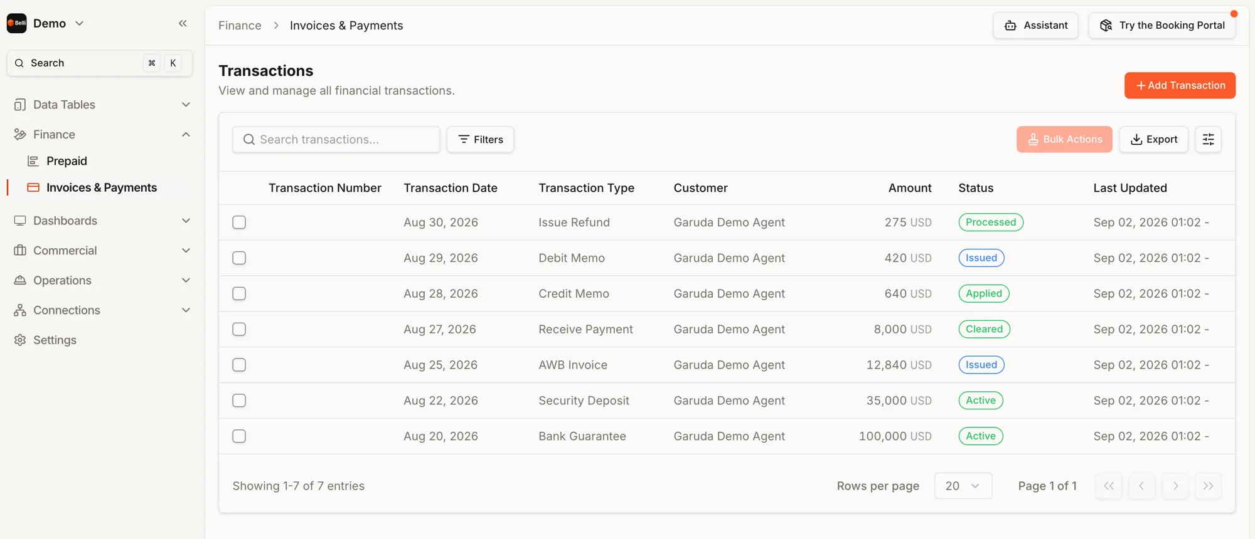
Task: Click the Data Tables sidebar icon
Action: click(x=20, y=105)
